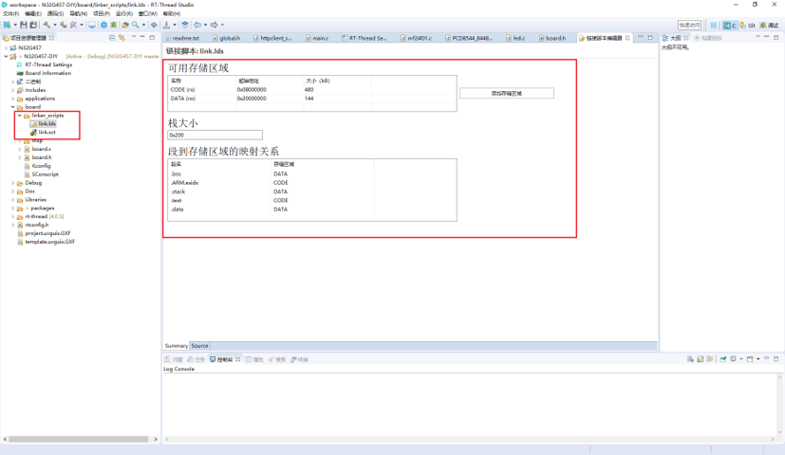The width and height of the screenshot is (785, 455).
Task: Click the green Debug bug icon in the toolbar
Action: [x=114, y=25]
